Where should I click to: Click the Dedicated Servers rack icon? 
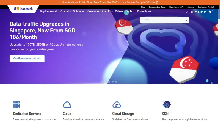pos(16,105)
